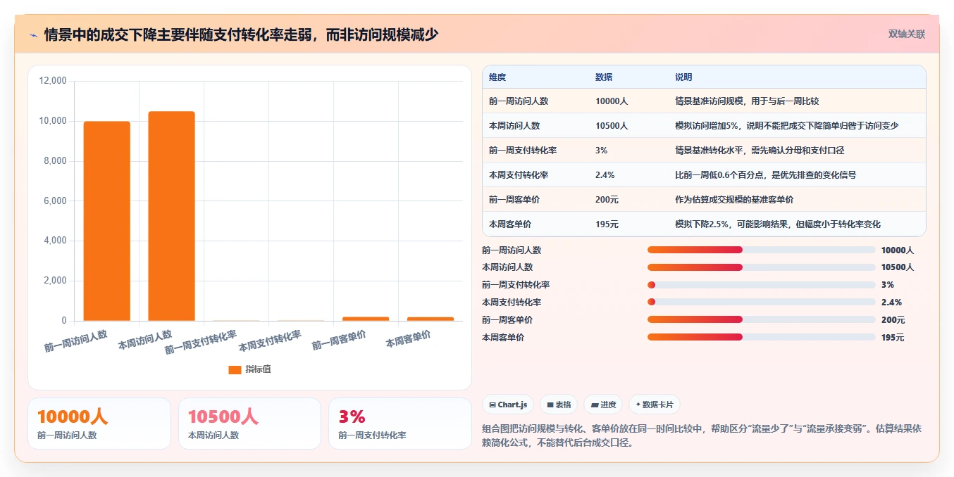Click the 数据卡片 tag

[x=655, y=405]
